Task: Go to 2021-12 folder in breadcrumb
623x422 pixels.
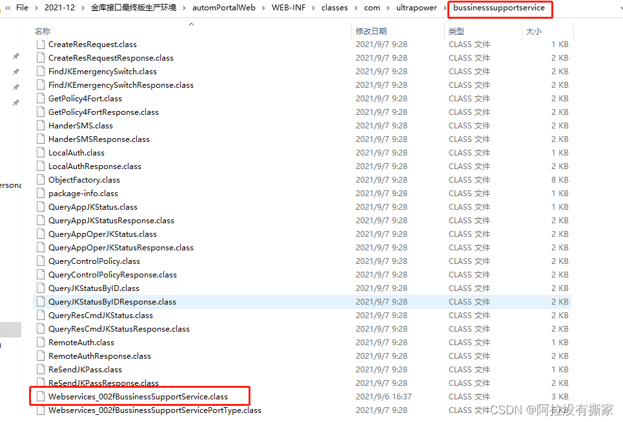Action: (x=59, y=8)
